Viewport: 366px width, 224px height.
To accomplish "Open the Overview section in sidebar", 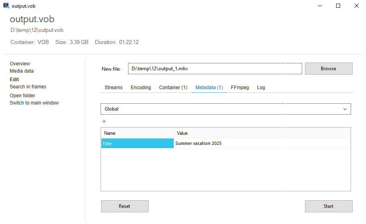I will [20, 64].
